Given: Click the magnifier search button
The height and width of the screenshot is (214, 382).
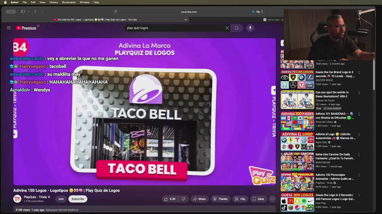Looking at the screenshot, I should point(237,28).
